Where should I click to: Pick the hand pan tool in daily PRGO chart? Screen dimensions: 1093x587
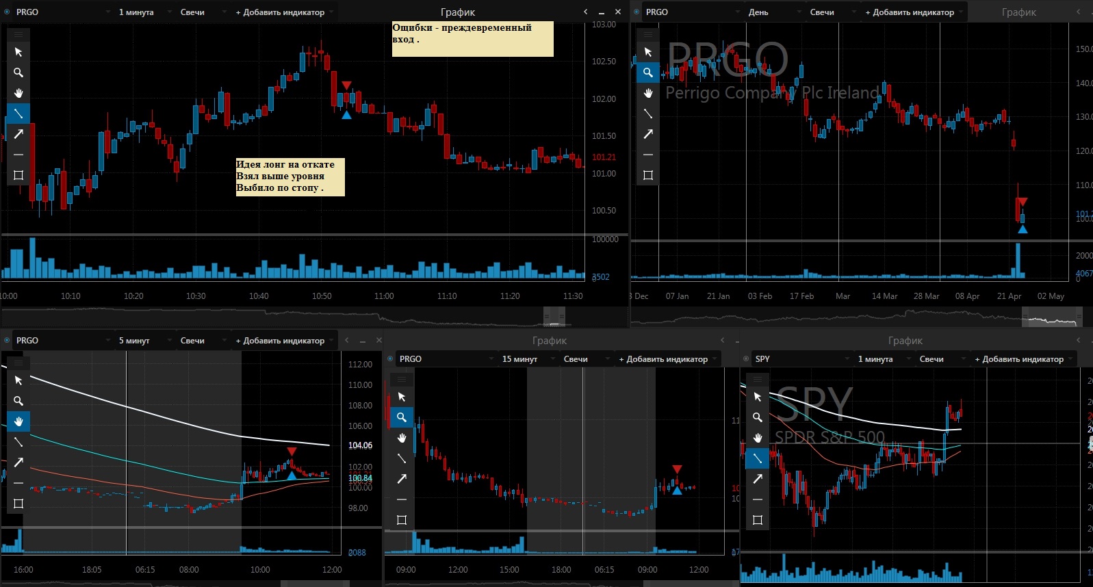[x=648, y=93]
